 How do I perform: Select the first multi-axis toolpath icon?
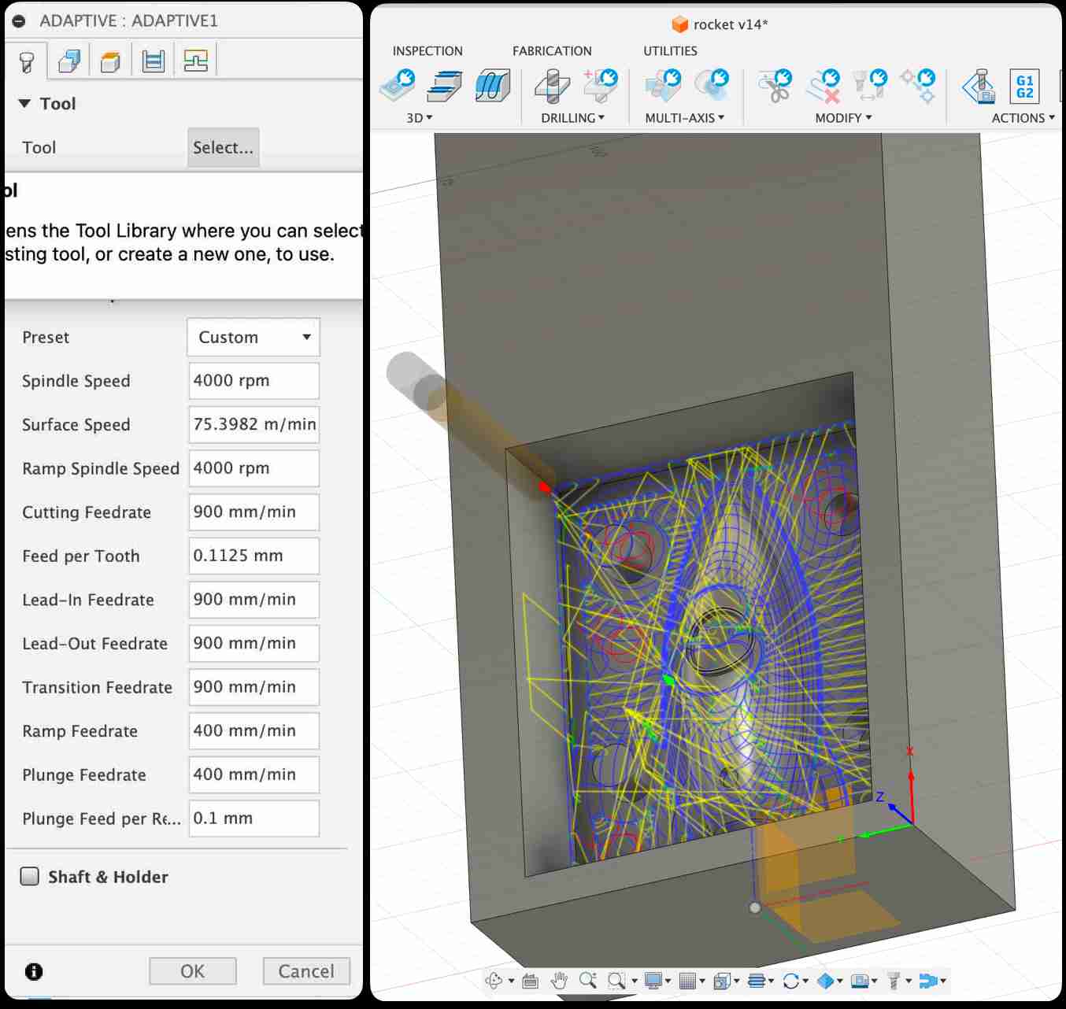(x=663, y=86)
